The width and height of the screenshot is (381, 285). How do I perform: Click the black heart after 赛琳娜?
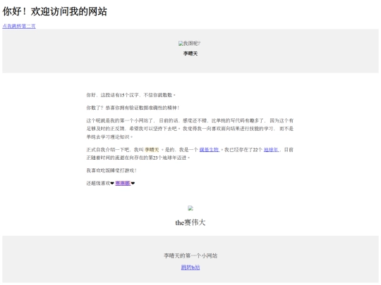point(133,183)
